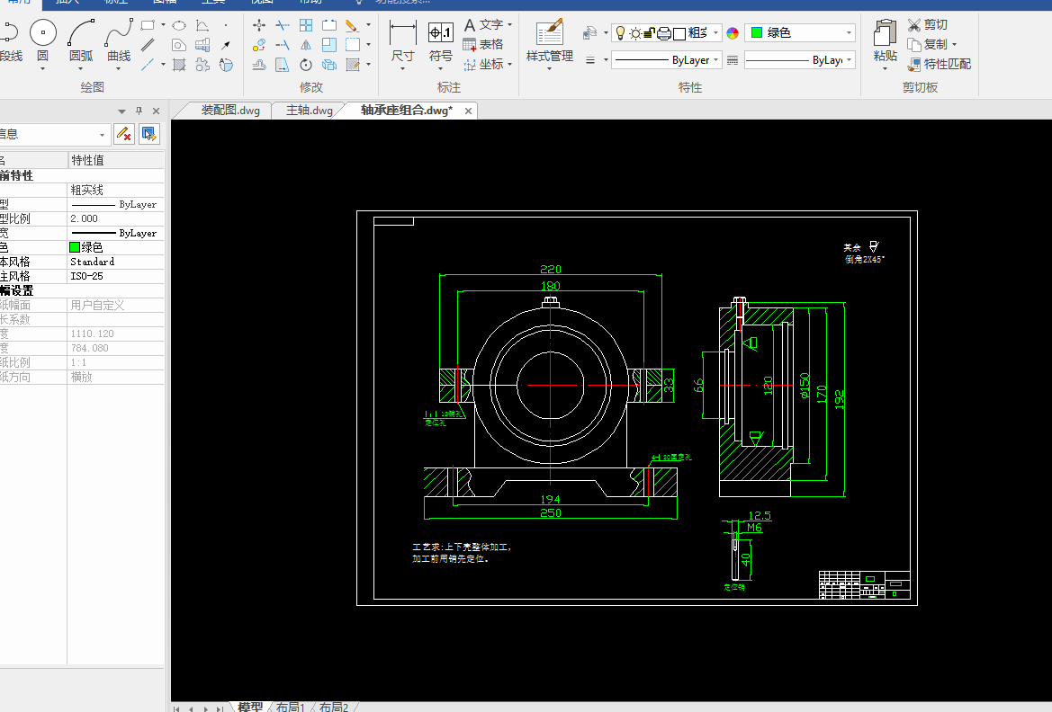Choose the ellipse tool in the 绘图 group

(179, 25)
